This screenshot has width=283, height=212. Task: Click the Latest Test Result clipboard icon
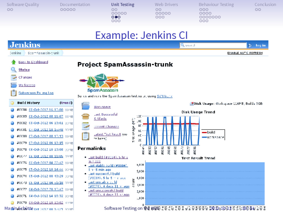tap(86, 136)
